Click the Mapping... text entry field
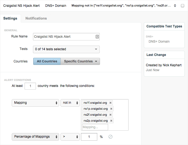This screenshot has width=188, height=145. (95, 127)
